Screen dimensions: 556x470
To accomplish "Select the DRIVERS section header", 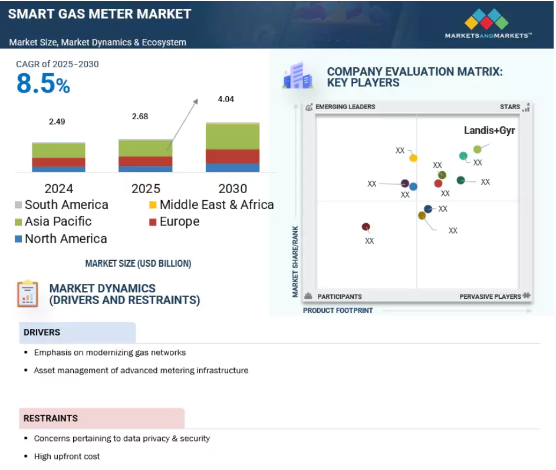I will point(77,332).
